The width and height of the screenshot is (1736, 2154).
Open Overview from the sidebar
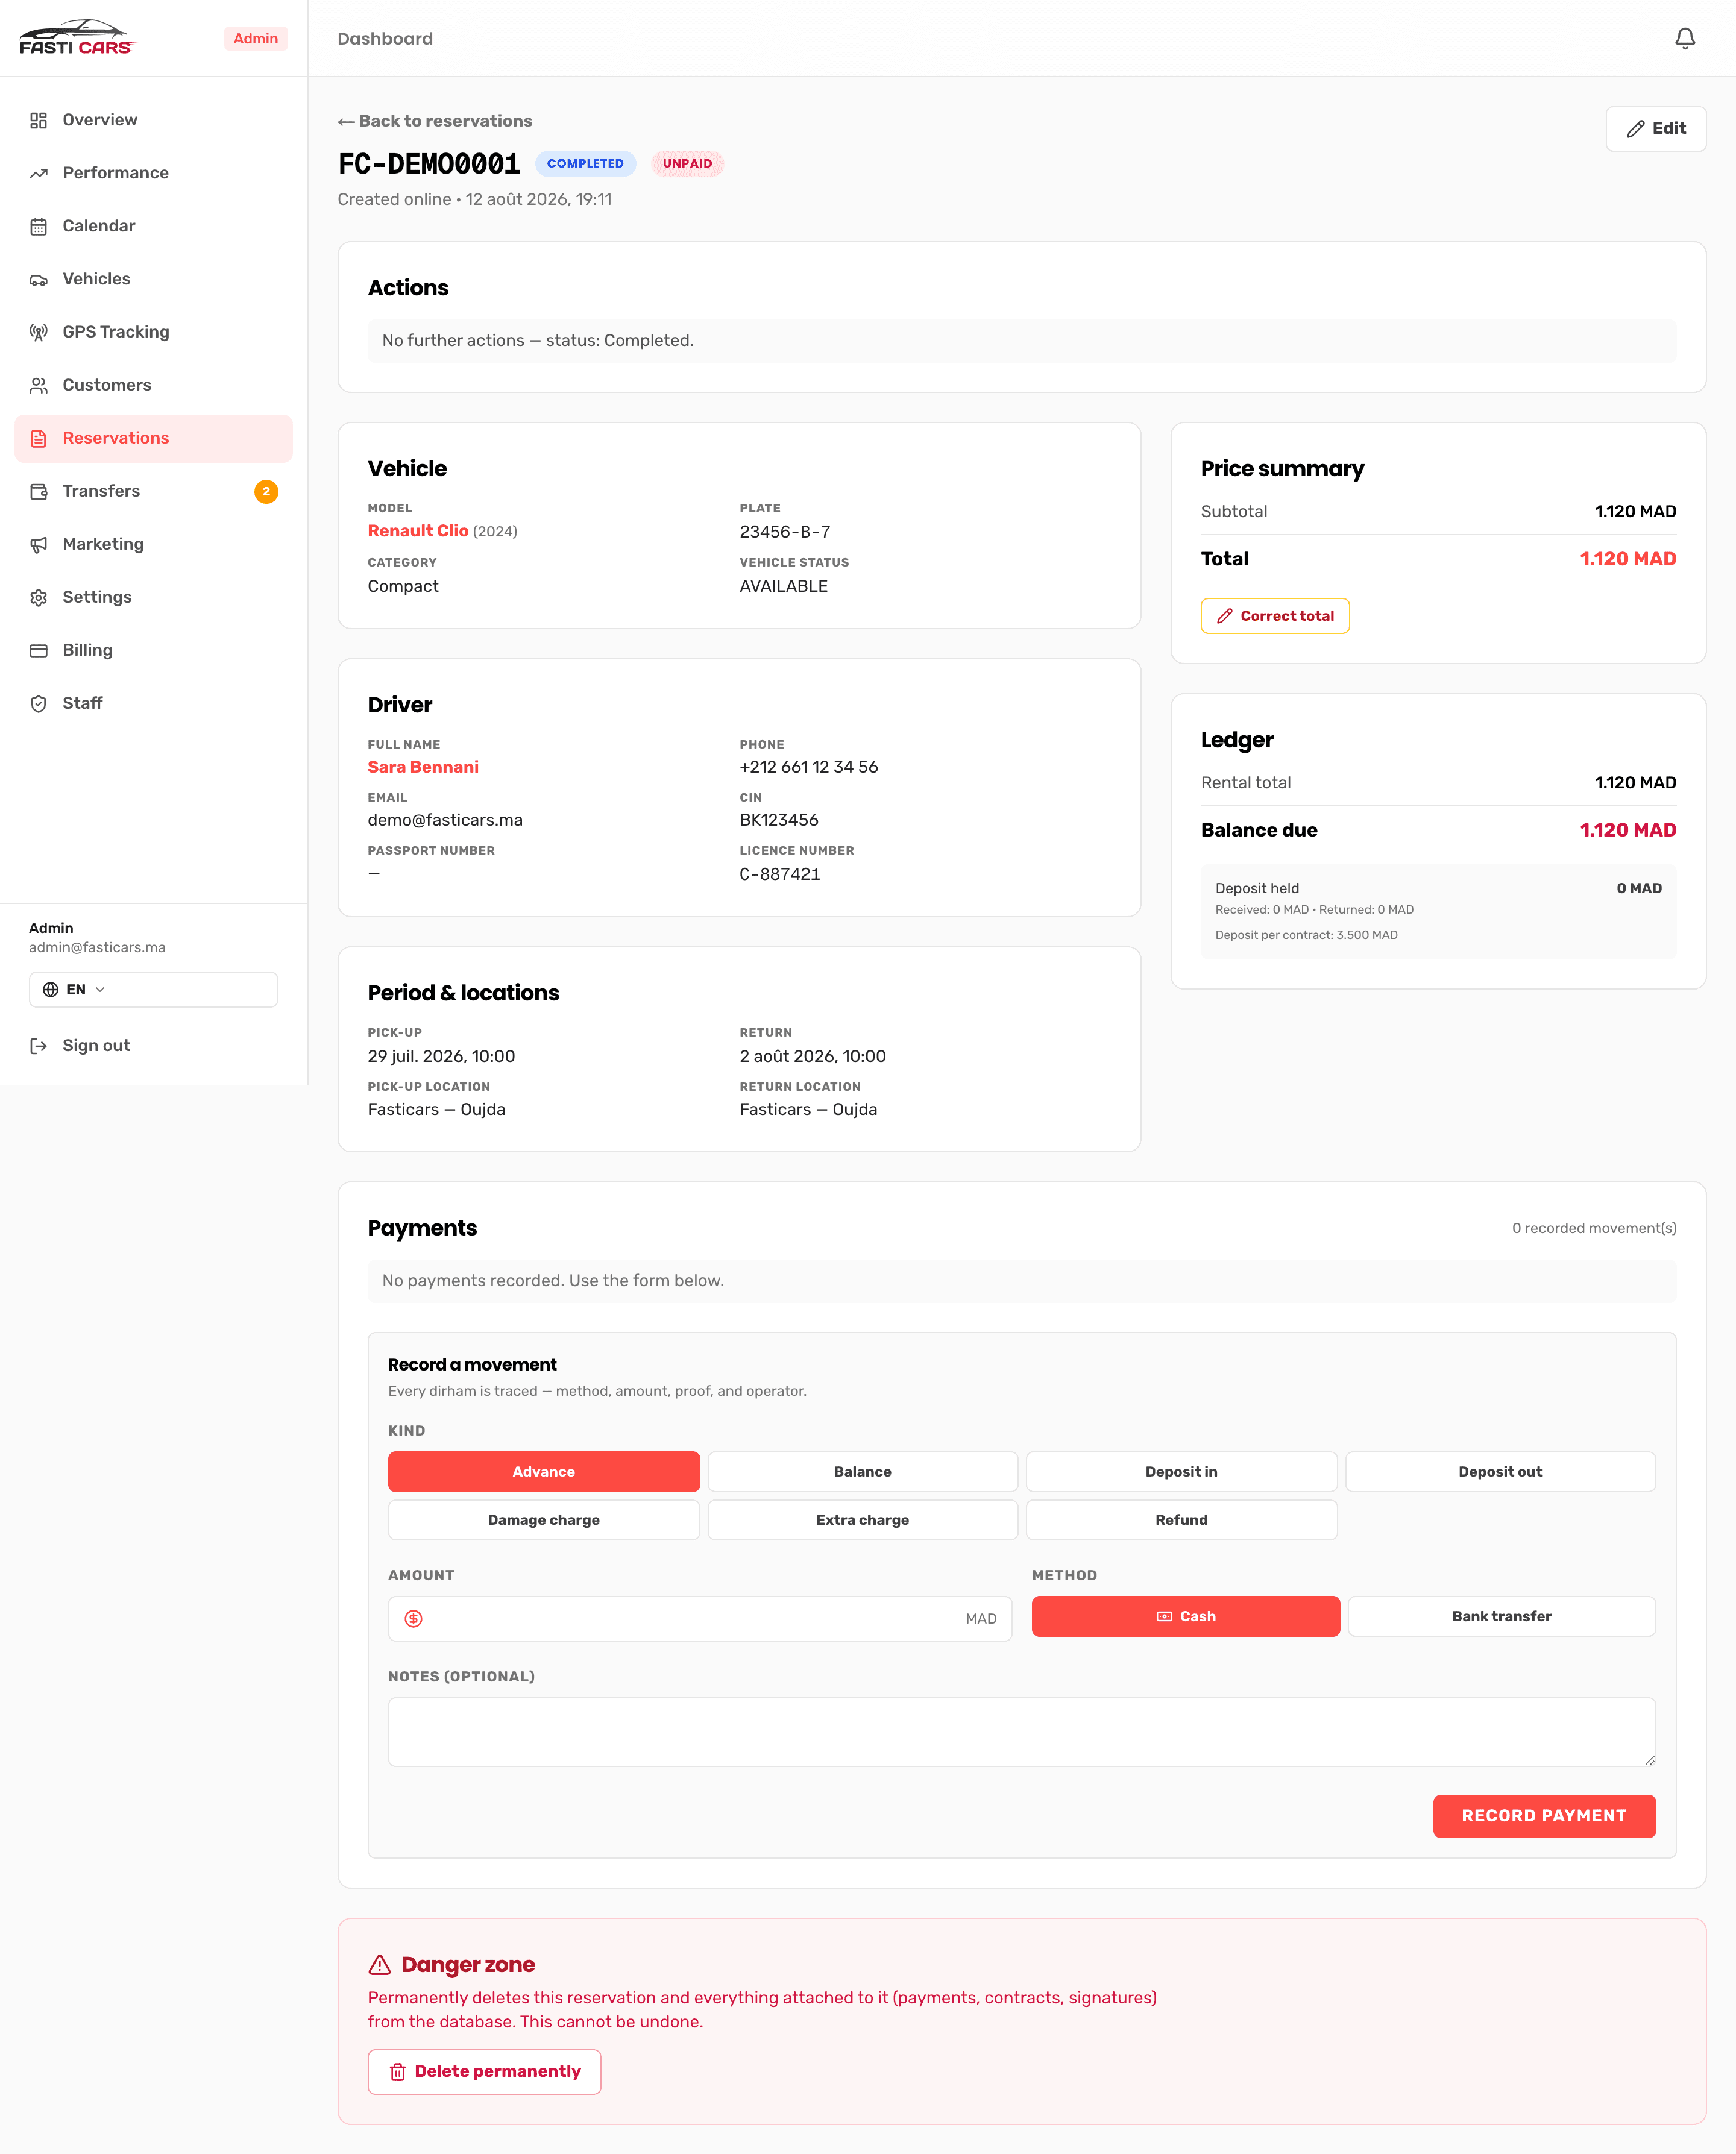pyautogui.click(x=153, y=120)
